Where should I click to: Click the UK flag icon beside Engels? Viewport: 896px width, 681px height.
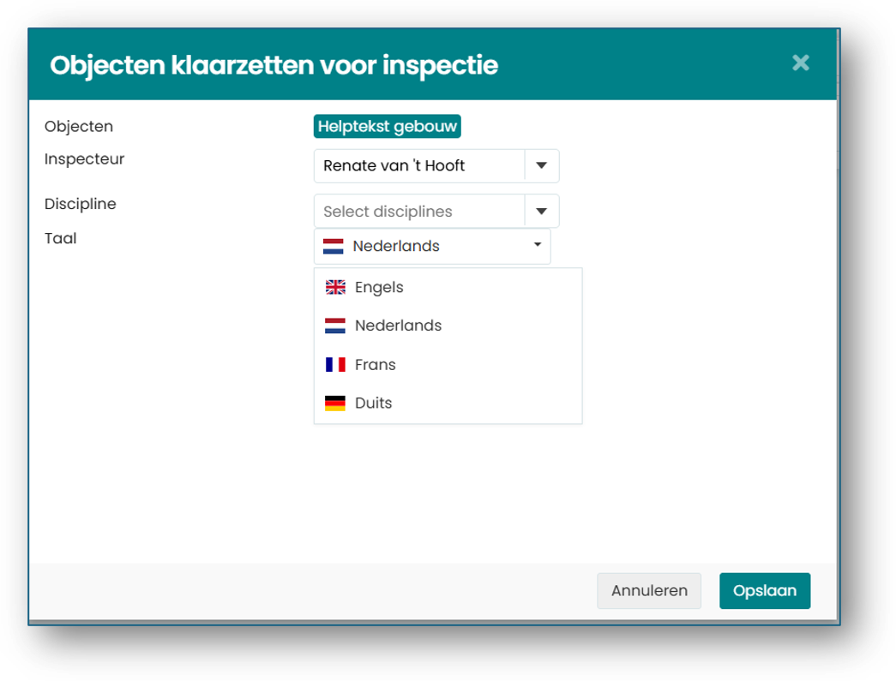point(335,287)
